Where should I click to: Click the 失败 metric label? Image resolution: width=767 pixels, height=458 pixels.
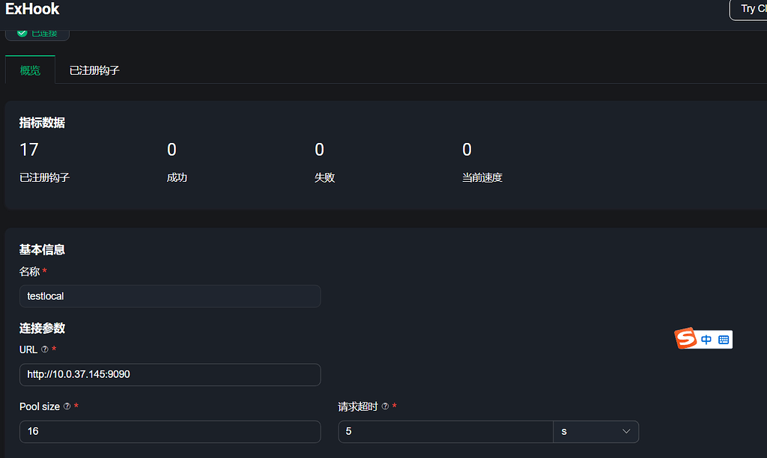pos(324,178)
